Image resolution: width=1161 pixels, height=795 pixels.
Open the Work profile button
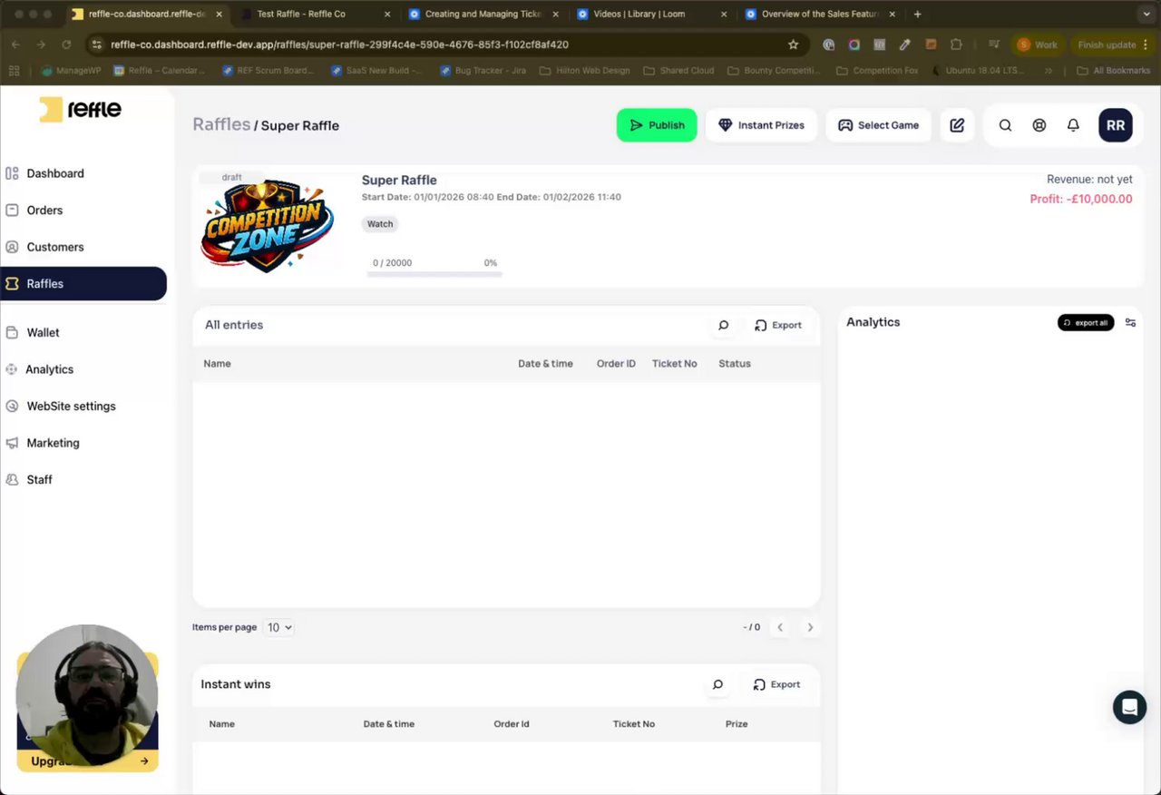click(x=1038, y=44)
